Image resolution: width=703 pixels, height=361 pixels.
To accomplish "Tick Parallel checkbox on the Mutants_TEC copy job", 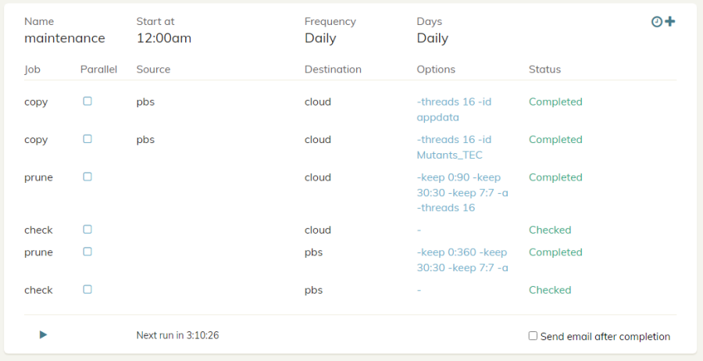I will [x=87, y=138].
